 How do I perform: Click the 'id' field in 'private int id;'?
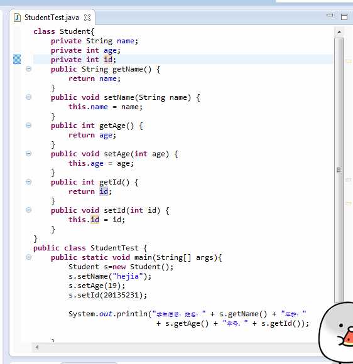click(108, 60)
